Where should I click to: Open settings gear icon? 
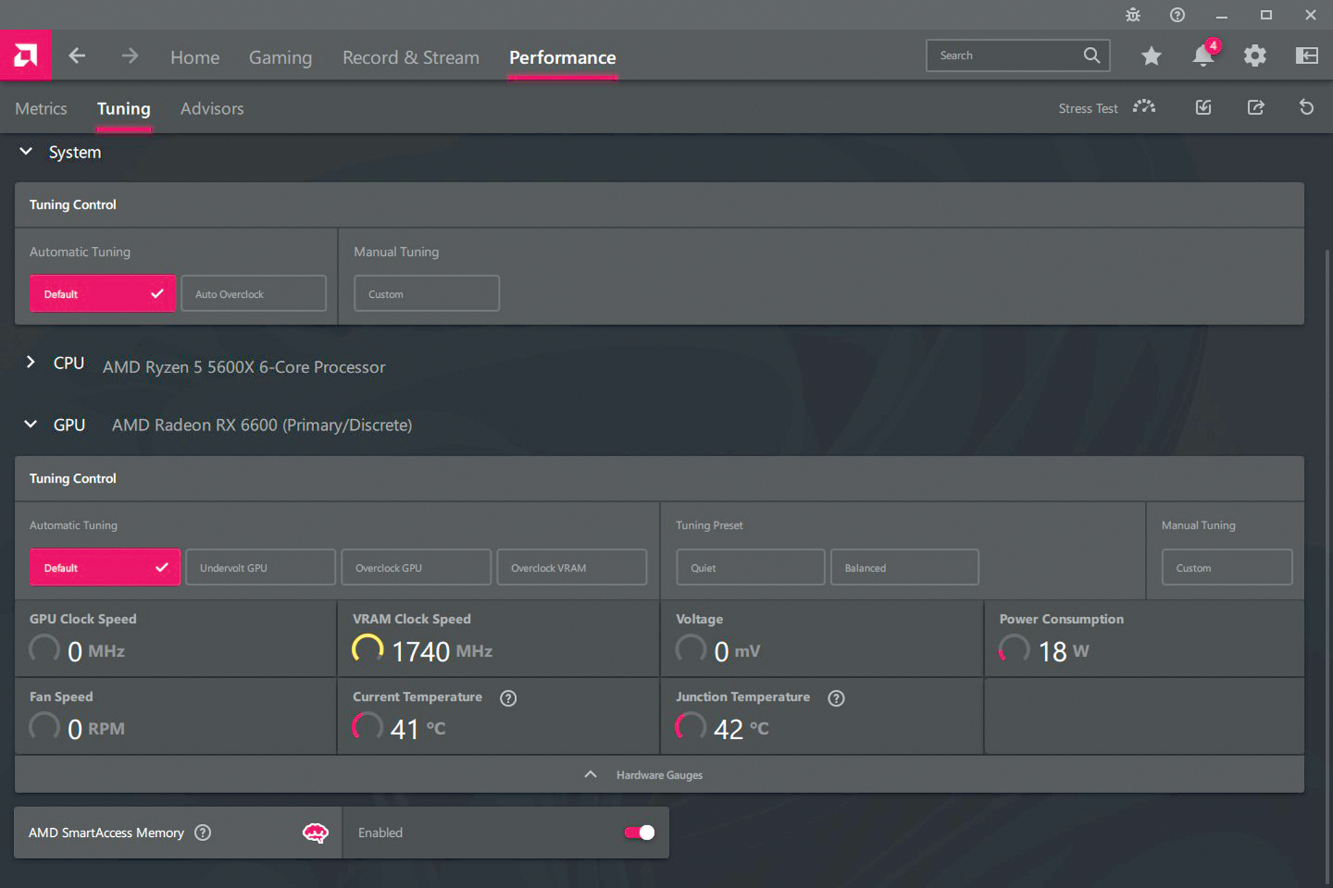[1255, 56]
